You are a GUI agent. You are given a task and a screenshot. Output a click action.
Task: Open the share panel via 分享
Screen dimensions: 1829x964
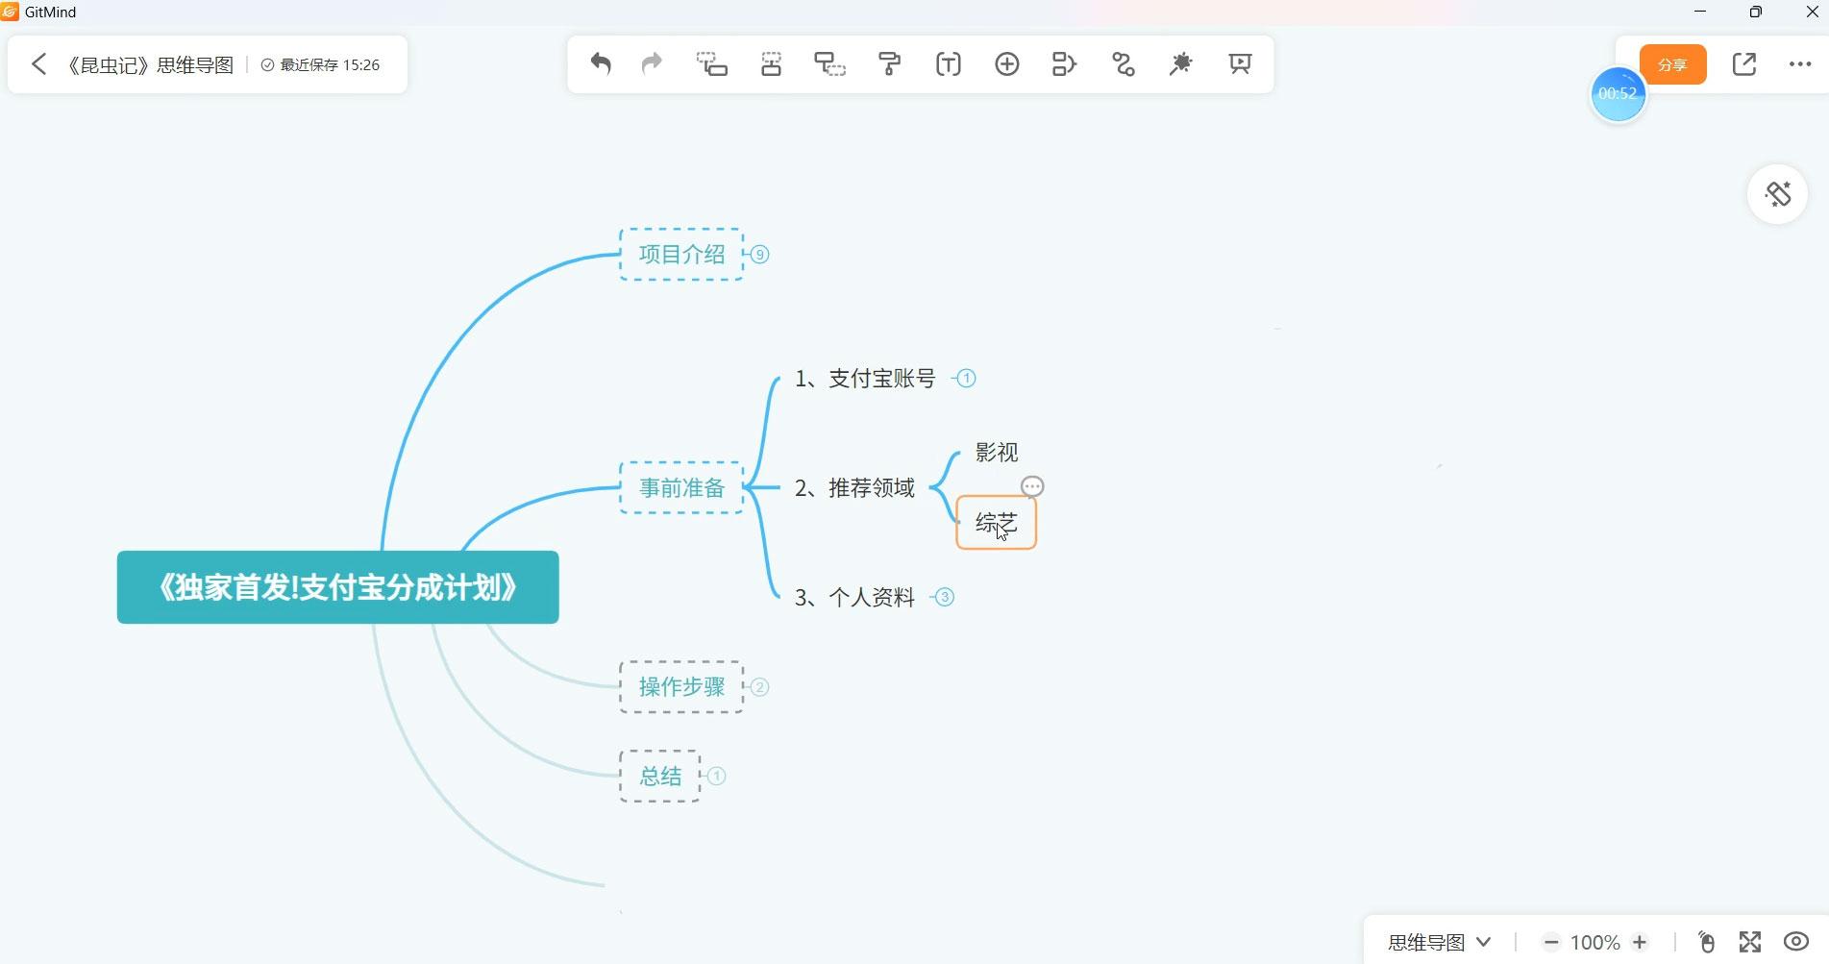point(1672,64)
